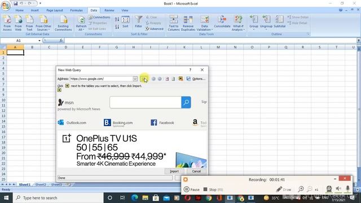Viewport: 361px width, 203px height.
Task: Click the Cancel button
Action: click(x=196, y=171)
